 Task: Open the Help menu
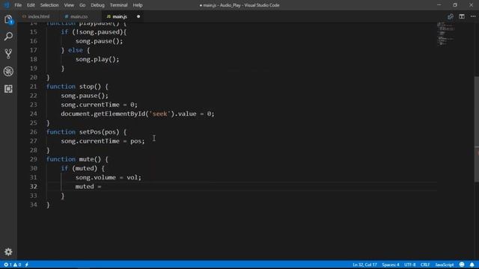click(x=138, y=5)
